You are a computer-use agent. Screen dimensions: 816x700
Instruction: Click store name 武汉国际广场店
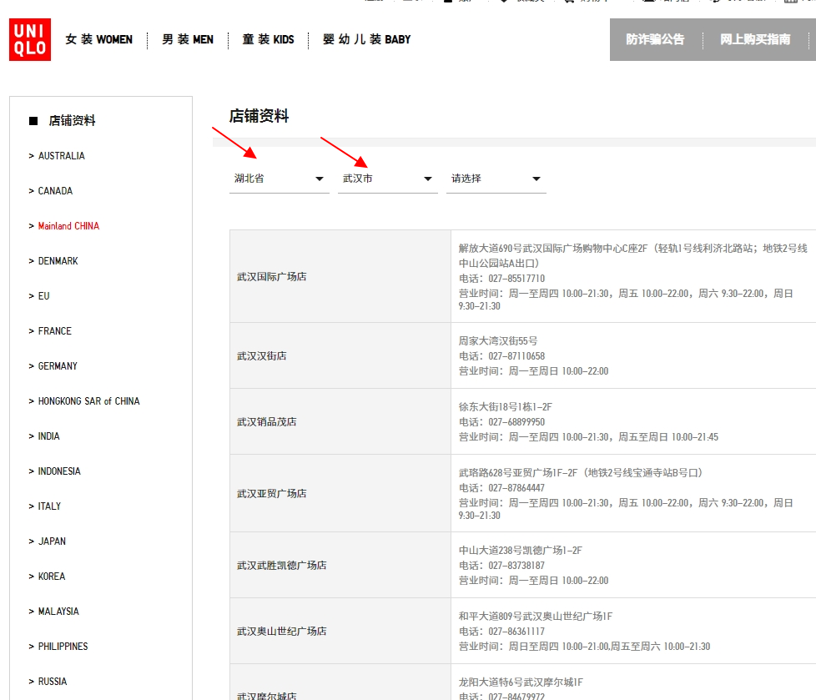pyautogui.click(x=272, y=277)
